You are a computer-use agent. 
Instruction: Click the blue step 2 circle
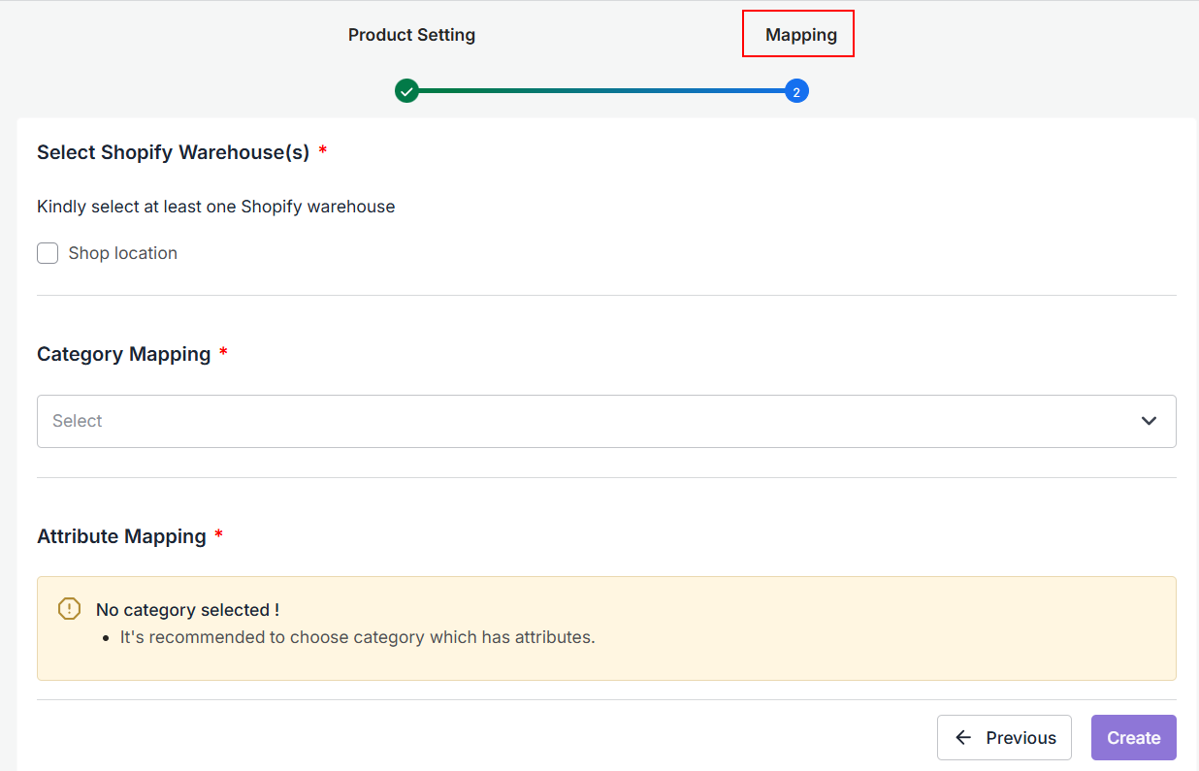pos(796,91)
